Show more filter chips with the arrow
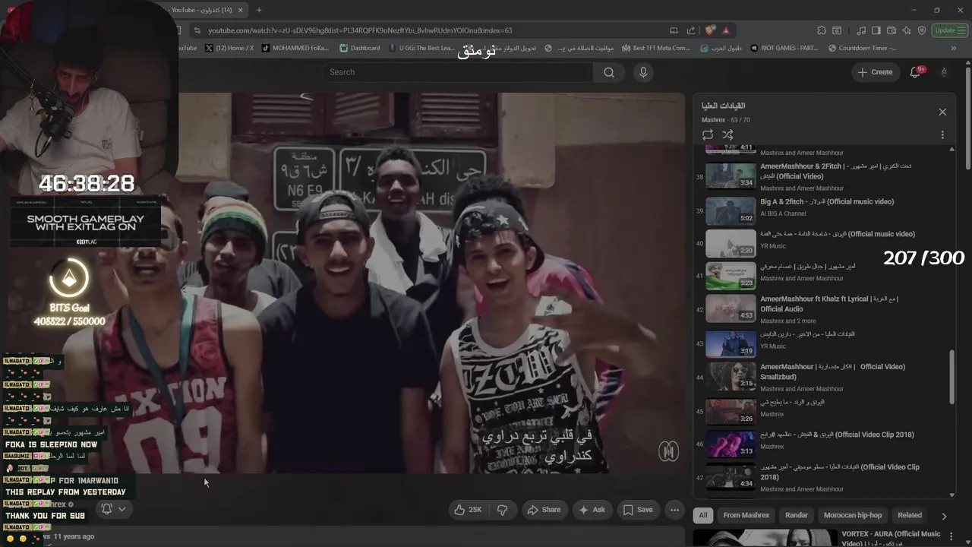Screen dimensions: 972x547 click(944, 516)
